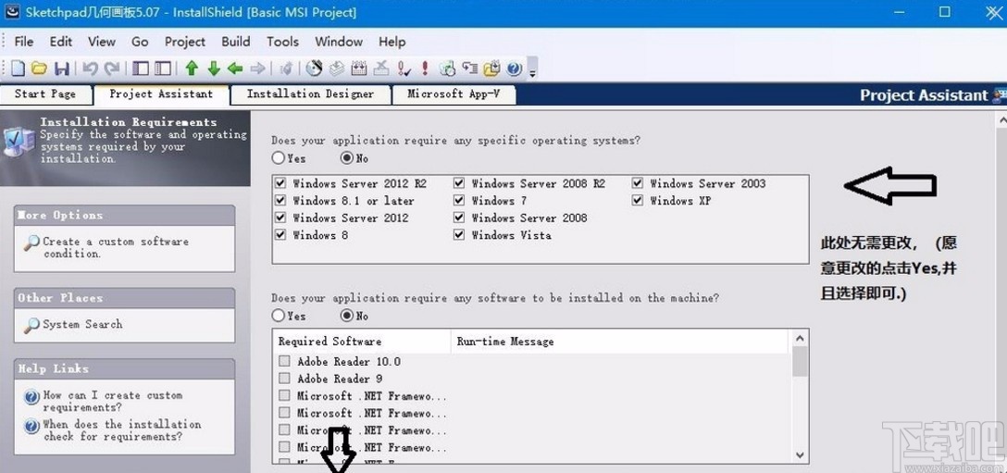1007x473 pixels.
Task: Click the New Project toolbar icon
Action: [x=18, y=68]
